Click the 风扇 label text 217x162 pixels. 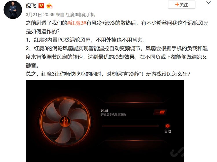click(x=104, y=110)
